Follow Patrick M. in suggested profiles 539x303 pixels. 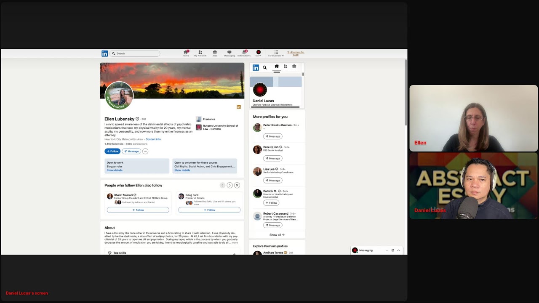tap(271, 203)
